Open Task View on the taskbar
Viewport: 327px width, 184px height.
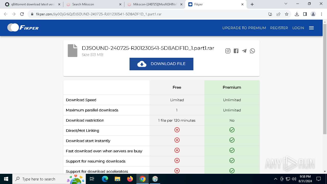92,179
